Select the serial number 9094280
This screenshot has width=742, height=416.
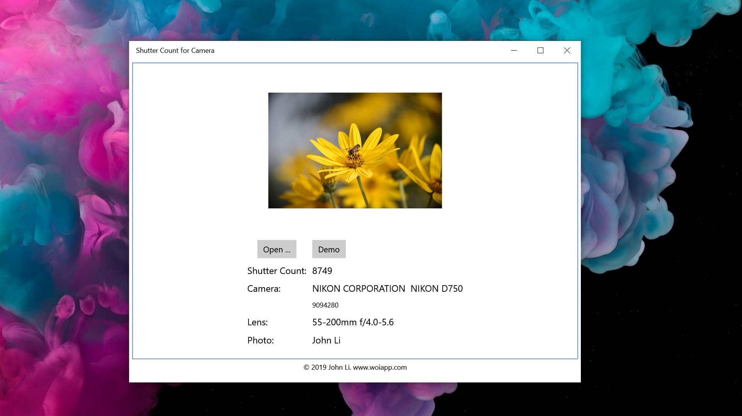point(325,305)
